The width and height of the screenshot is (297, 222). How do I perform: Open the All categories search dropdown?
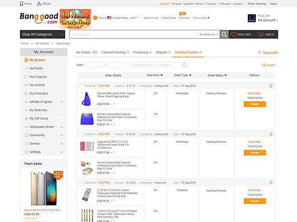tap(208, 34)
